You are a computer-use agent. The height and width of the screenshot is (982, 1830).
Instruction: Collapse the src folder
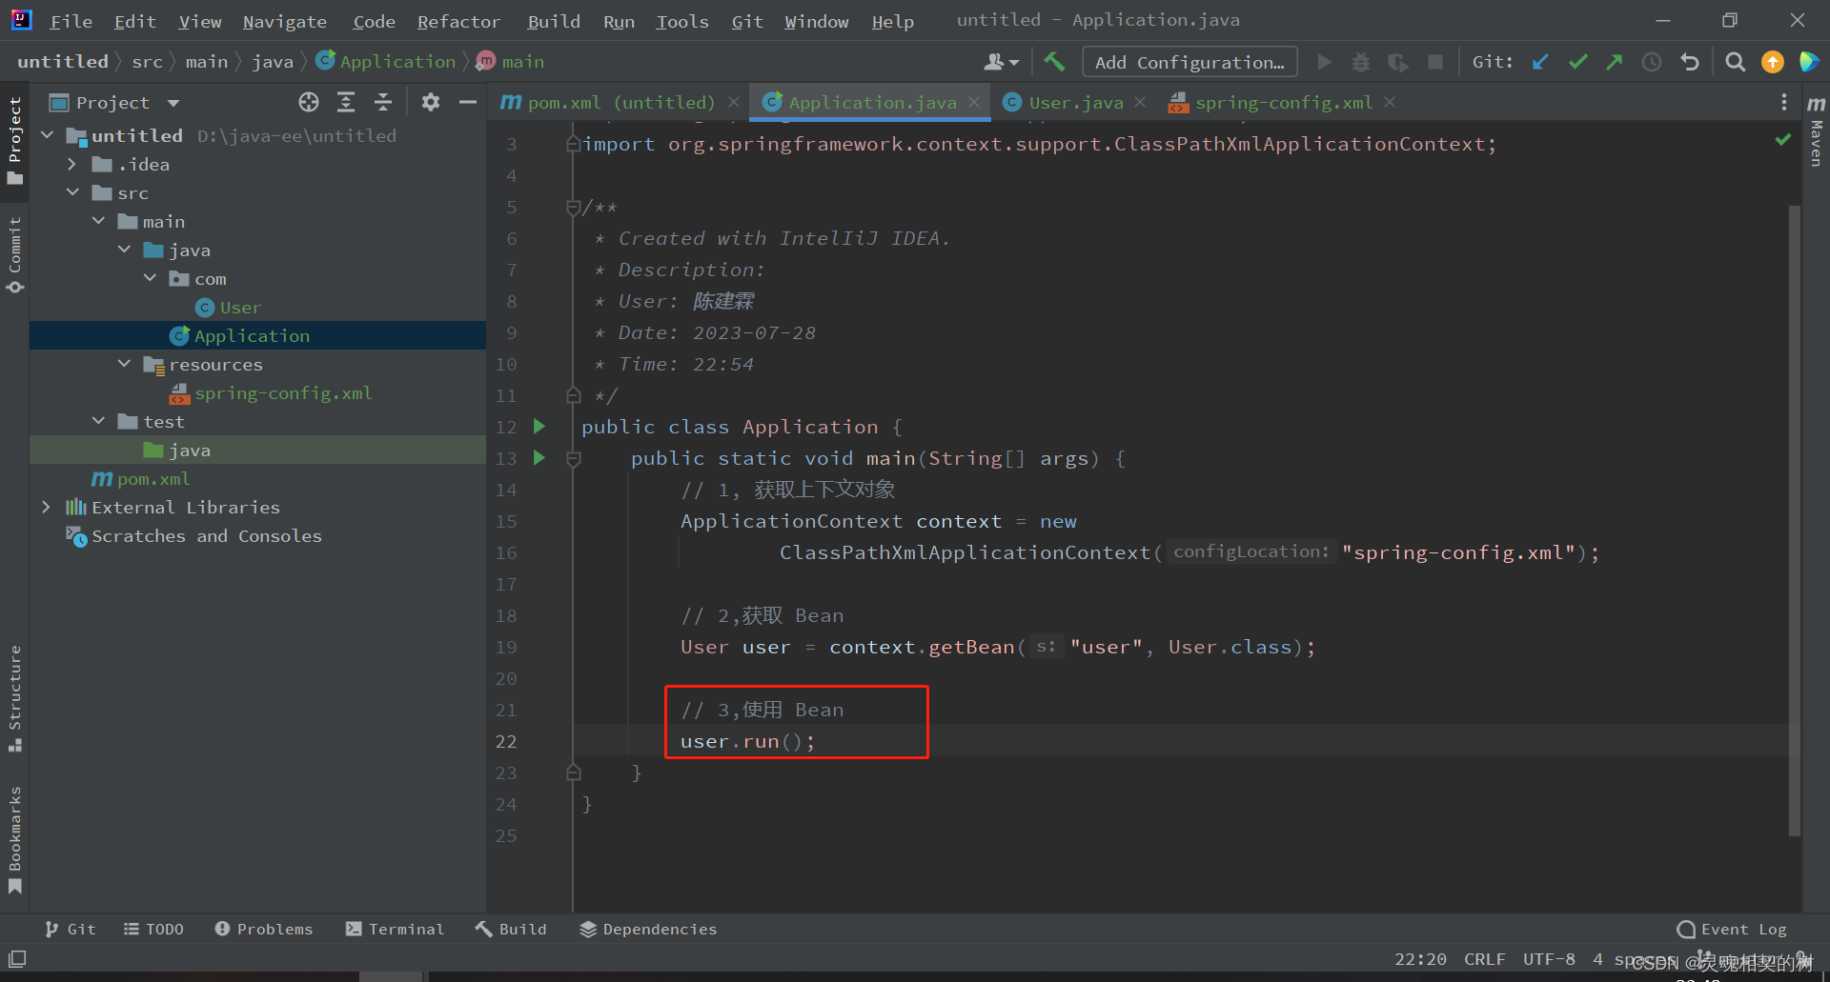click(x=72, y=192)
